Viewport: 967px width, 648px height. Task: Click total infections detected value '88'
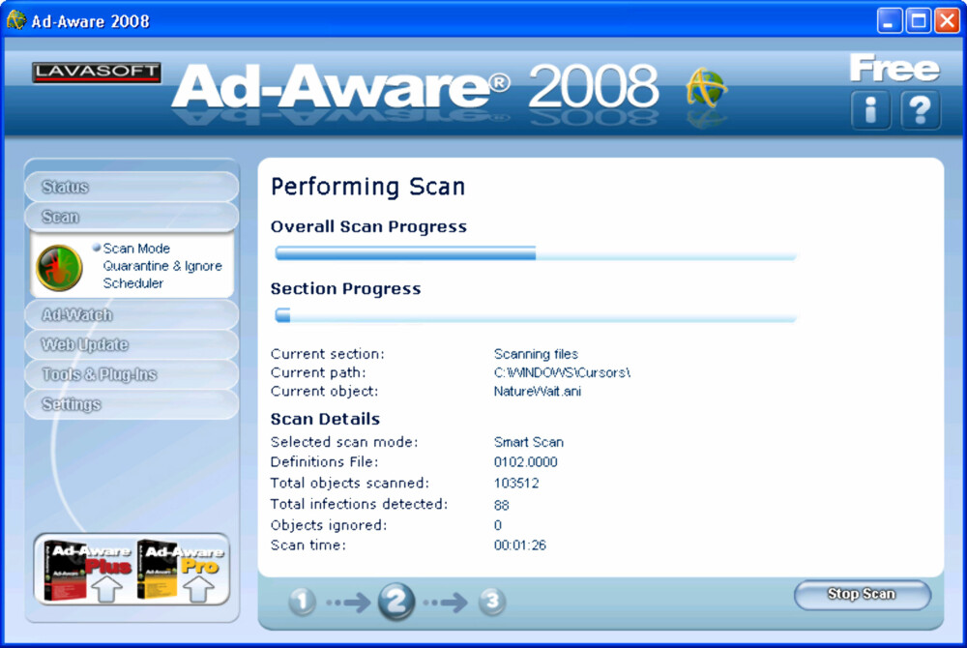coord(501,505)
